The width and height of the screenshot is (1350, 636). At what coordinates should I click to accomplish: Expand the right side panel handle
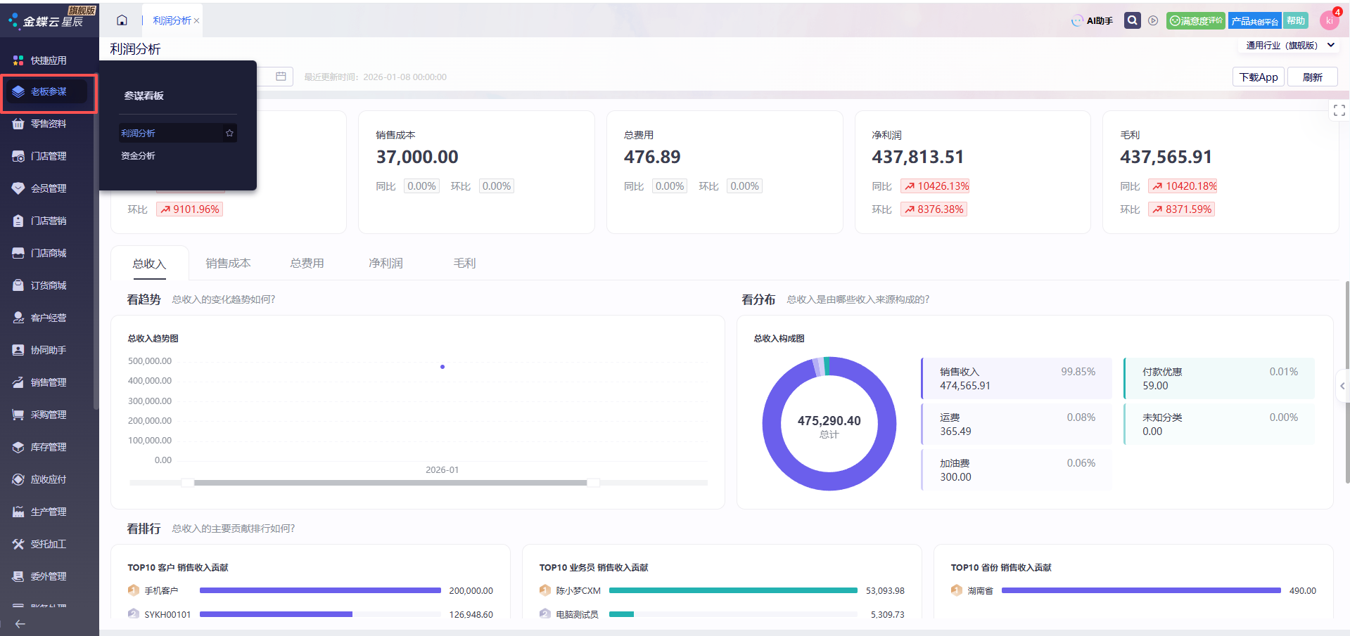[x=1342, y=386]
